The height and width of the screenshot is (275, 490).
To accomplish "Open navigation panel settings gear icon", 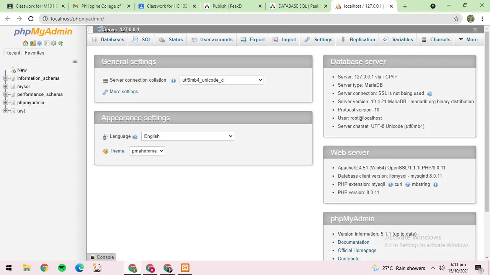I will click(x=54, y=43).
